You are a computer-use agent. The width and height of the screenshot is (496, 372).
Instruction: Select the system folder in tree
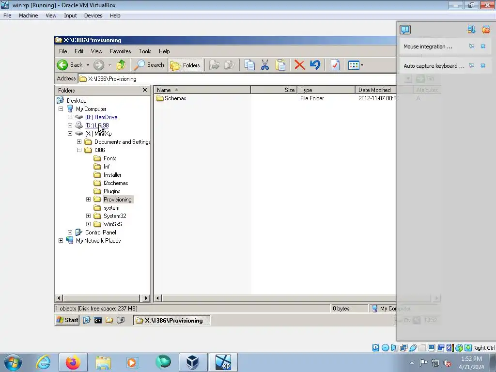111,208
